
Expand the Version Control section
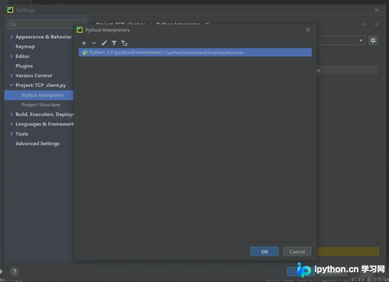(12, 75)
